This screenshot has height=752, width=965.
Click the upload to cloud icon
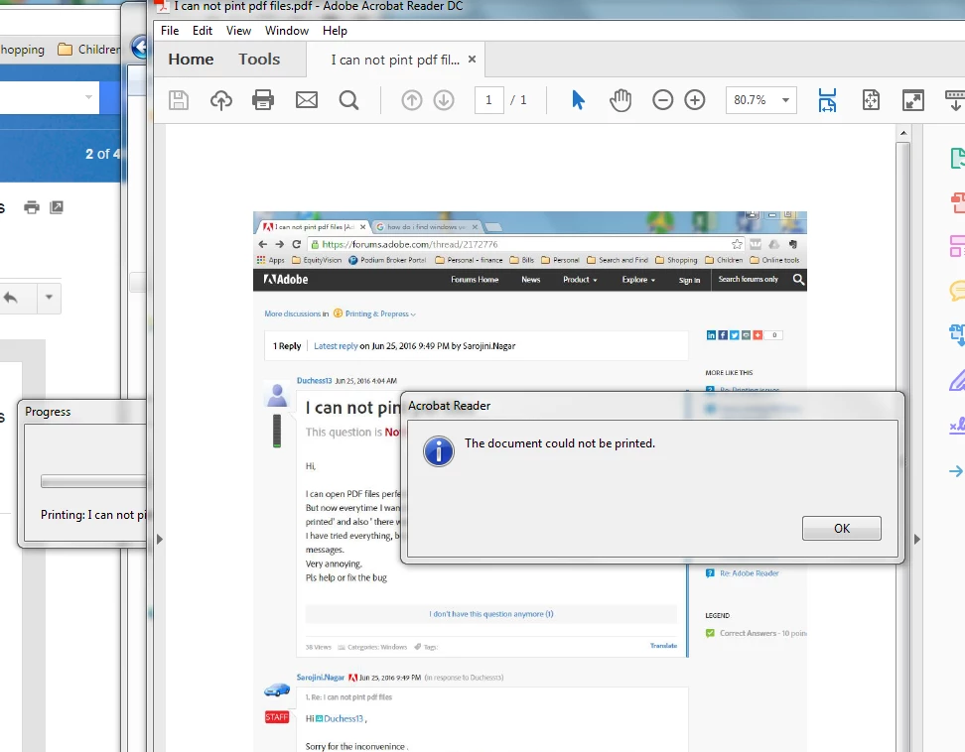[x=221, y=100]
